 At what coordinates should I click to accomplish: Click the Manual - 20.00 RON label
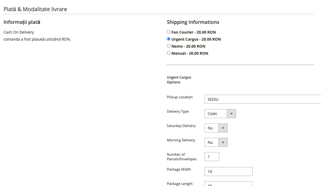point(190,53)
